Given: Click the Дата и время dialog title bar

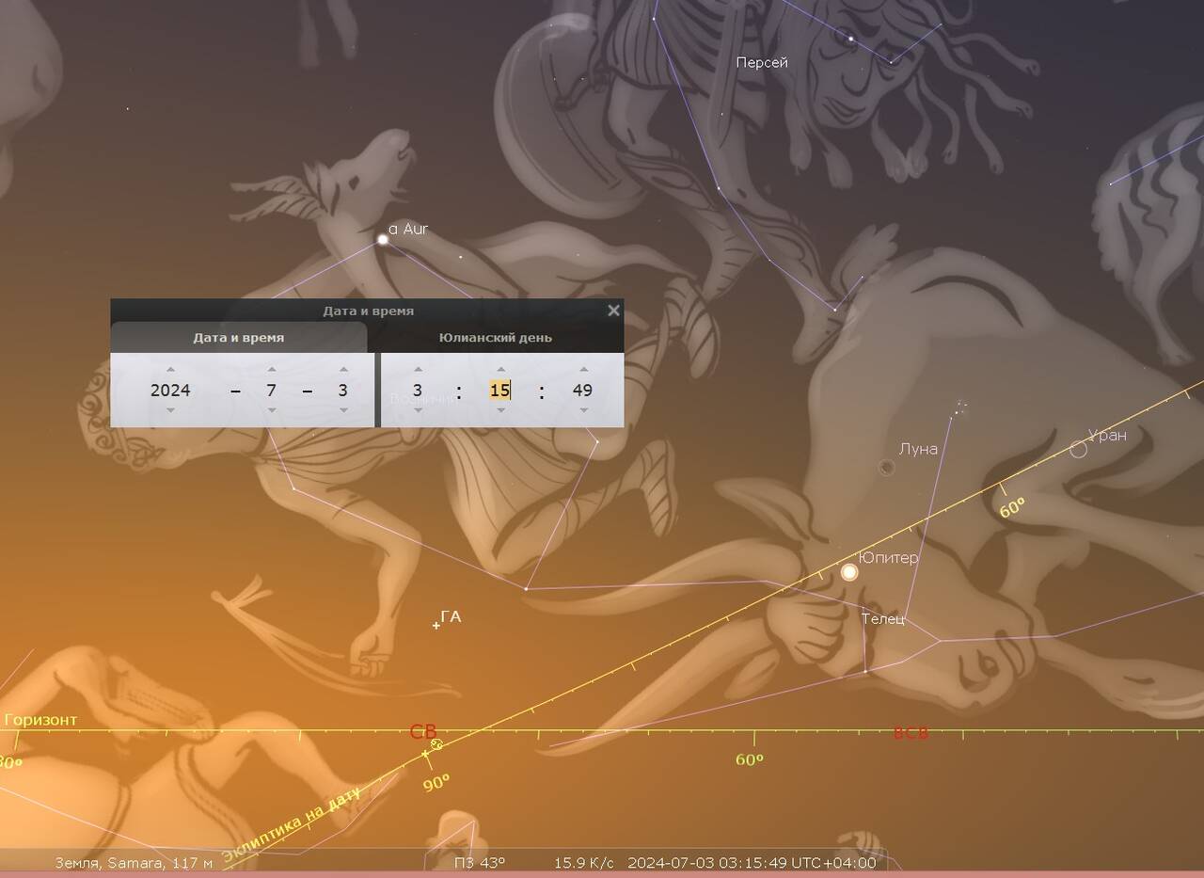Looking at the screenshot, I should pos(368,311).
